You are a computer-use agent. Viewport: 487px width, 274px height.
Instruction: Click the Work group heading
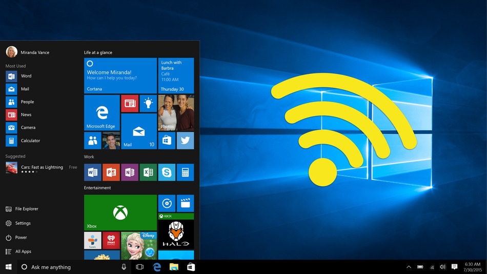(x=89, y=156)
